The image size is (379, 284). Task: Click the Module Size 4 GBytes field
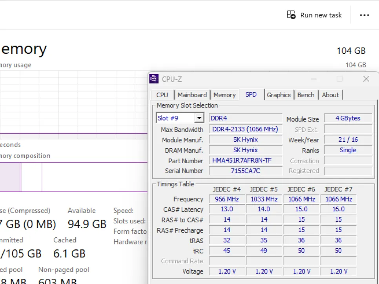click(x=348, y=118)
